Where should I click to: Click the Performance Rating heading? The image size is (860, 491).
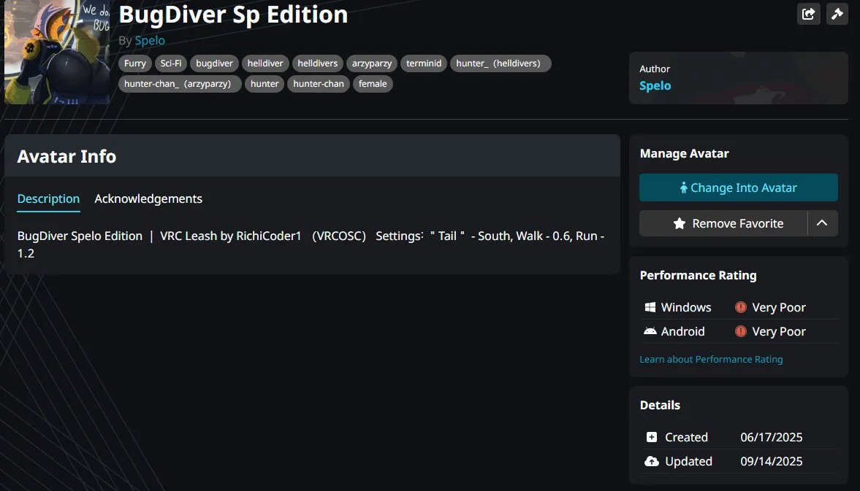point(698,275)
